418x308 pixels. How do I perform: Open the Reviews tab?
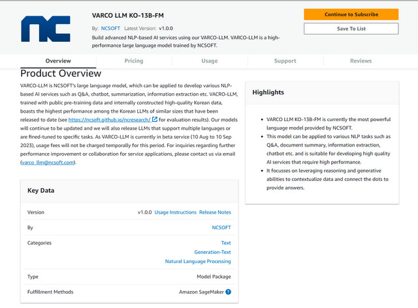coord(361,61)
